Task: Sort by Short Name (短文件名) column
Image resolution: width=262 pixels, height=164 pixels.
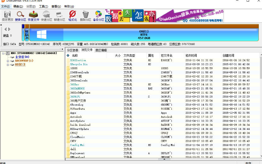Action: point(166,55)
